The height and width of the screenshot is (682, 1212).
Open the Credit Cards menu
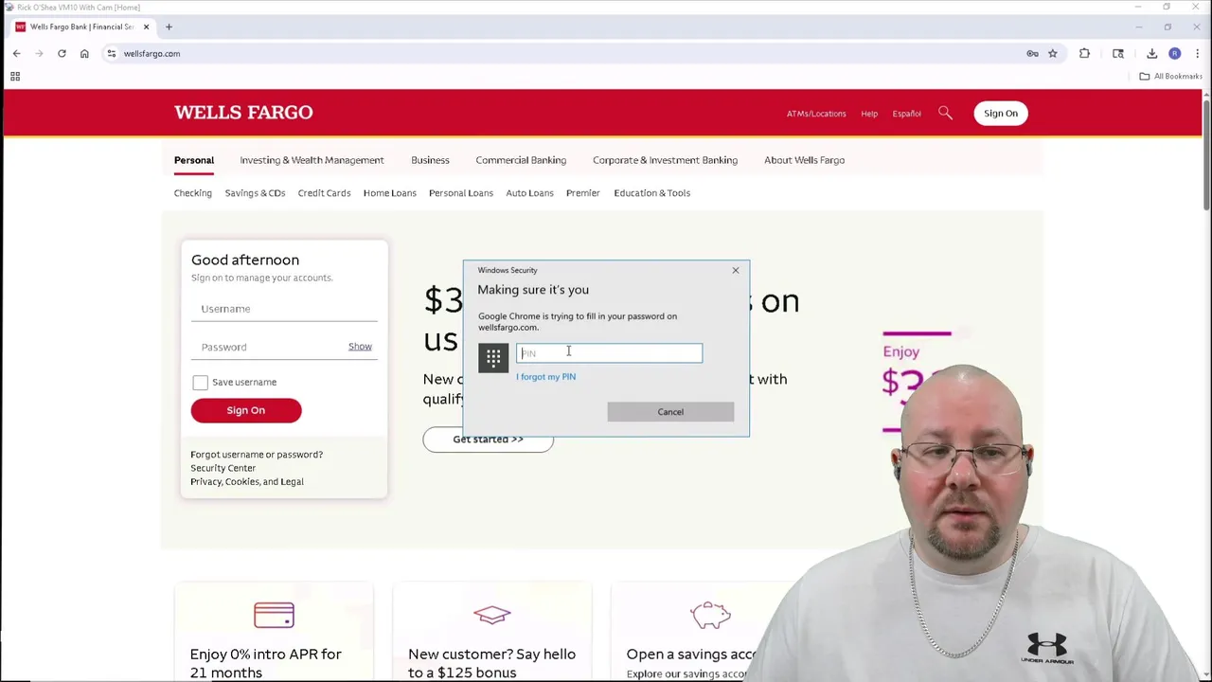click(x=324, y=193)
